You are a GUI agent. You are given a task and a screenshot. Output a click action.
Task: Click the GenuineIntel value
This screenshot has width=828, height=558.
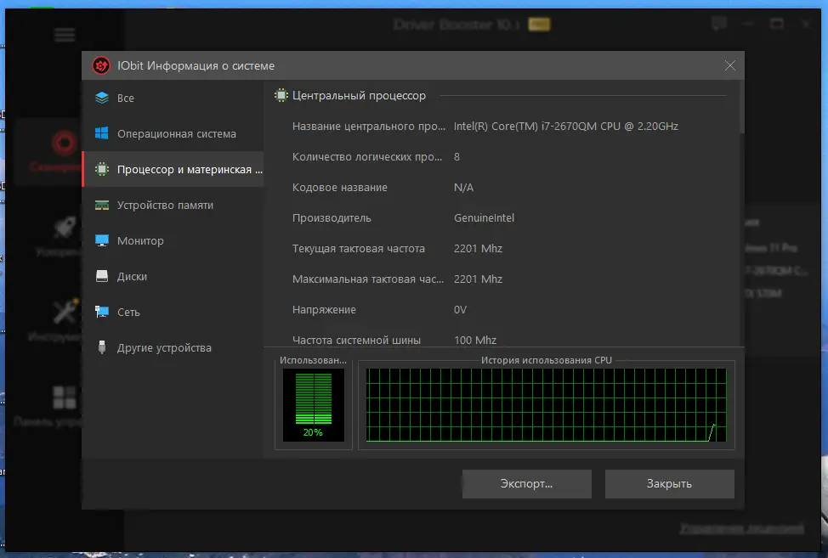pos(484,217)
